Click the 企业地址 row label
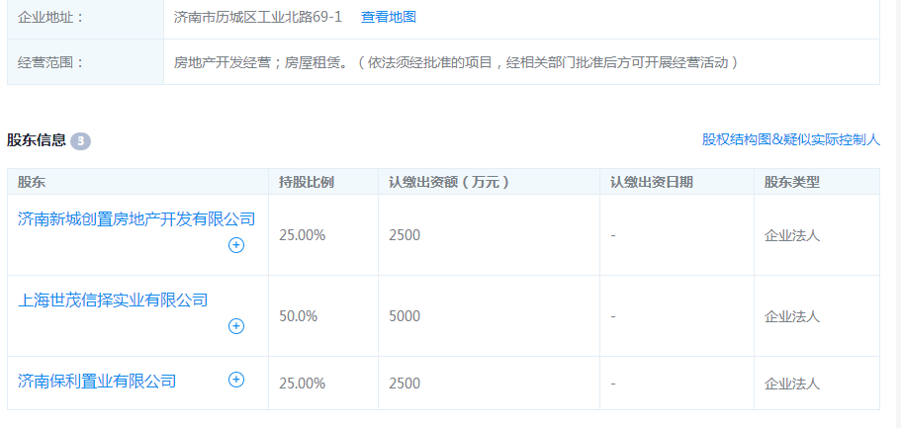 [x=51, y=17]
